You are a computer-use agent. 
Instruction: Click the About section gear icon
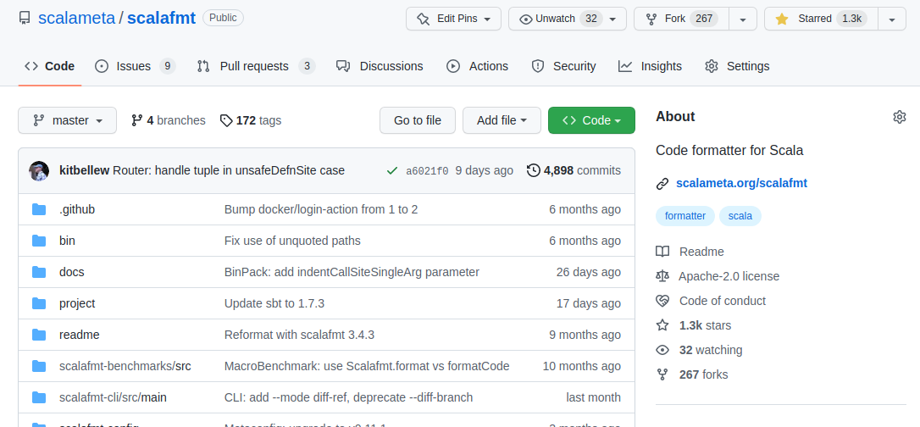click(900, 117)
